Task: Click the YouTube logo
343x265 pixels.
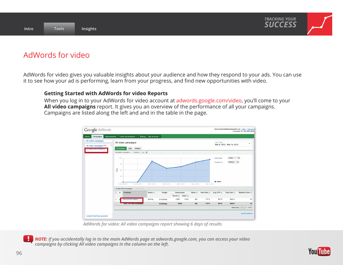Action: pyautogui.click(x=319, y=251)
